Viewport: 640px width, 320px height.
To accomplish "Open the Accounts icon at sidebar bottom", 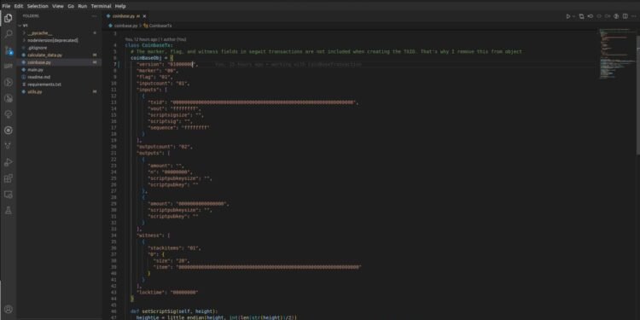I will pos(9,309).
